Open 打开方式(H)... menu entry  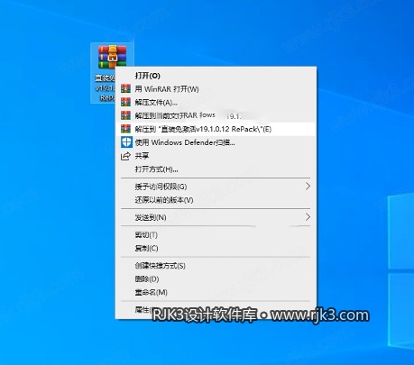point(216,169)
